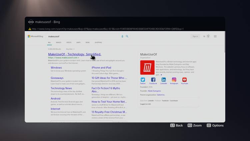Click the magnifying glass search icon
This screenshot has width=250, height=141.
click(x=127, y=36)
